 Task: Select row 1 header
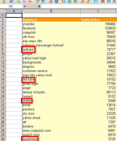3,15
